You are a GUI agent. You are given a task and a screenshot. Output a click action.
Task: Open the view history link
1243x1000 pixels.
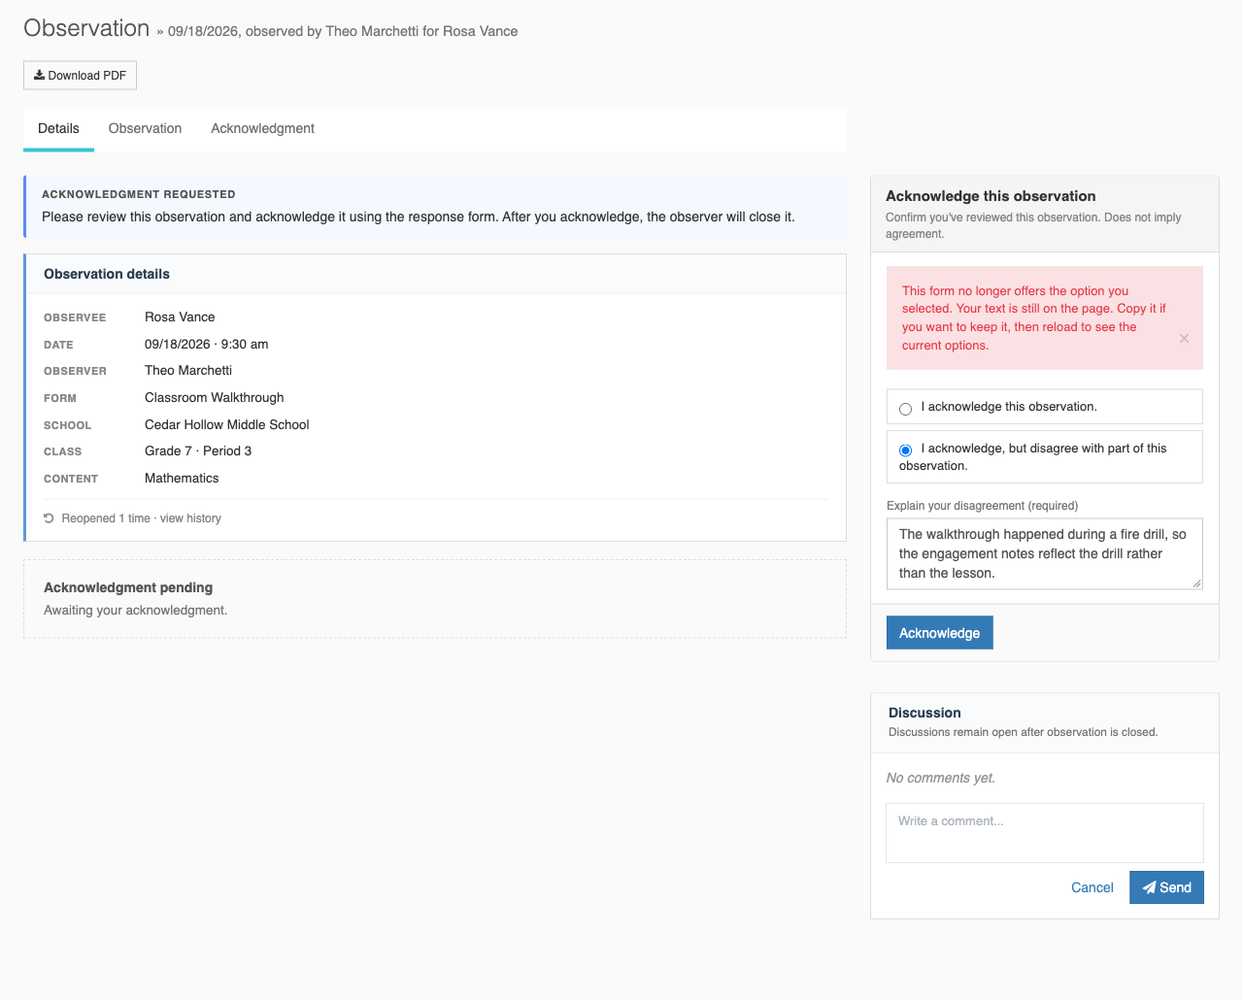(190, 518)
